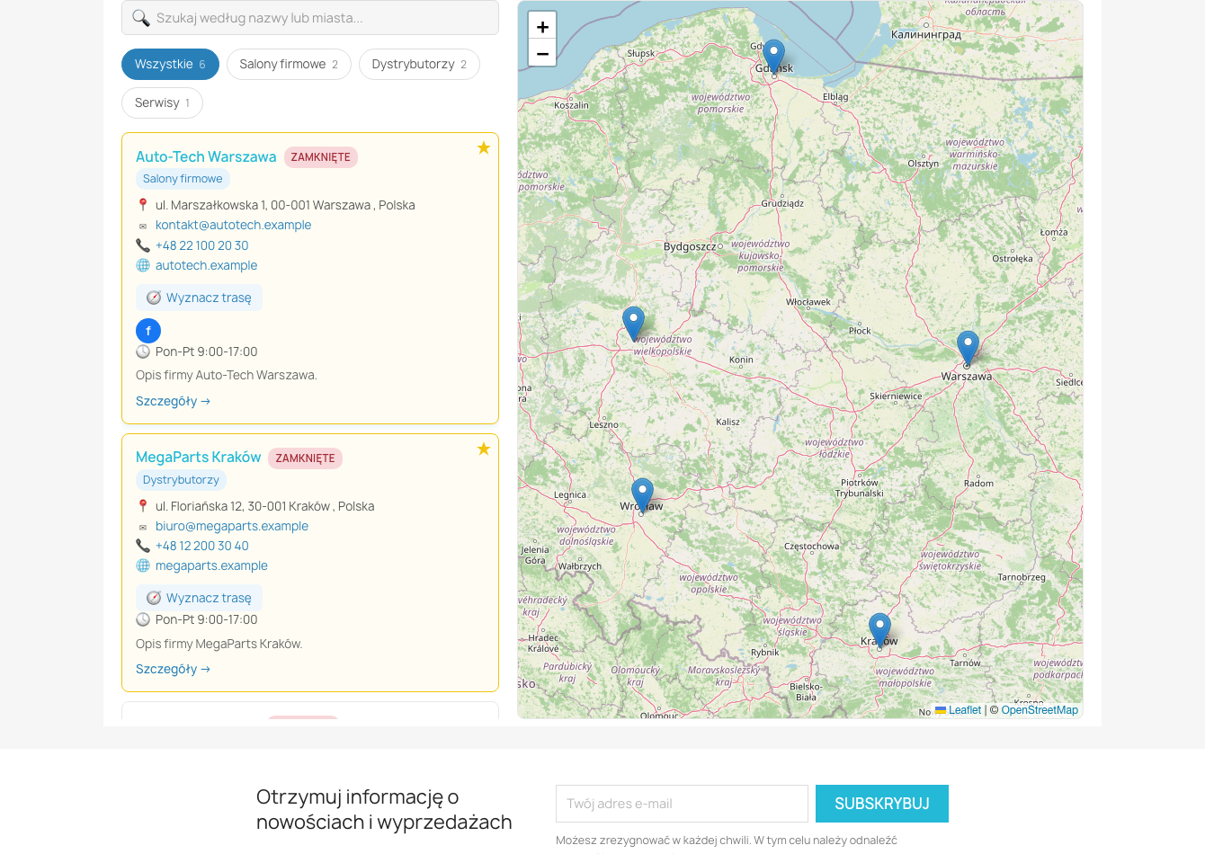Screen dimensions: 1205x854
Task: Zoom in the map with plus button
Action: (542, 26)
